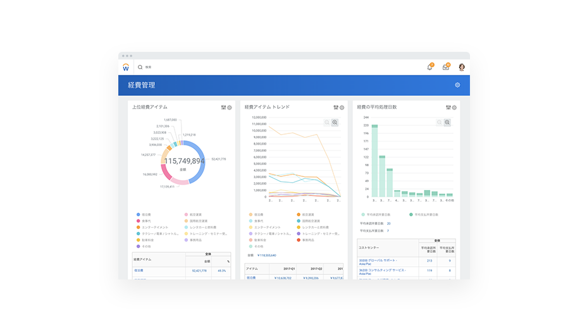Open filter icon on 上位経費アイテム card

pos(223,107)
